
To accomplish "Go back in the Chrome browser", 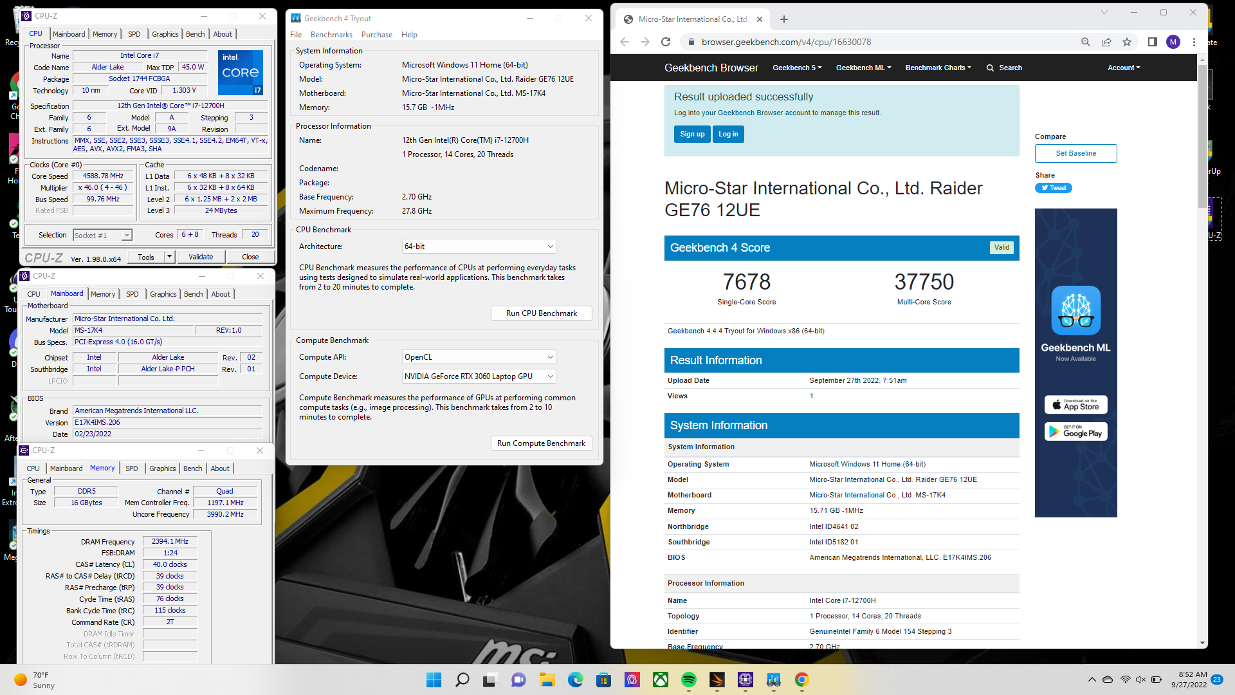I will click(x=625, y=42).
